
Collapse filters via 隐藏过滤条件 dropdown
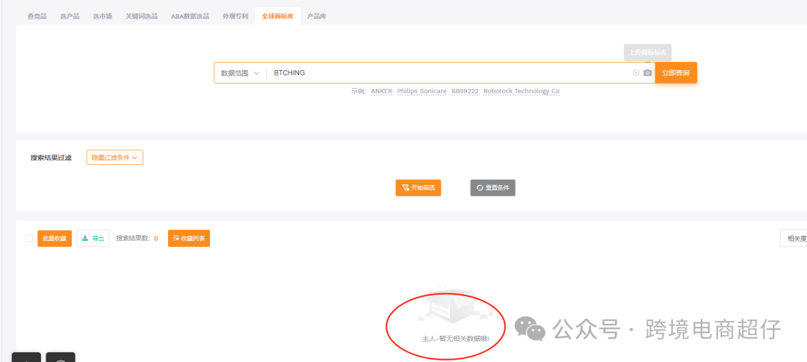[115, 157]
